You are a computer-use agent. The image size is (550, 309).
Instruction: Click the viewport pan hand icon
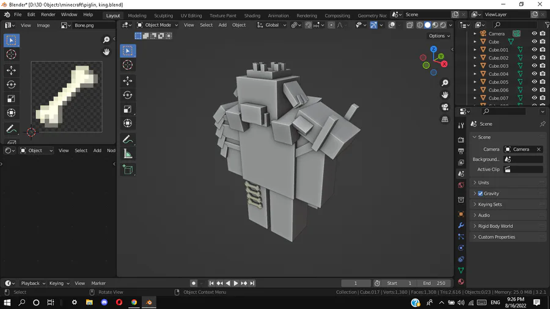(x=445, y=95)
